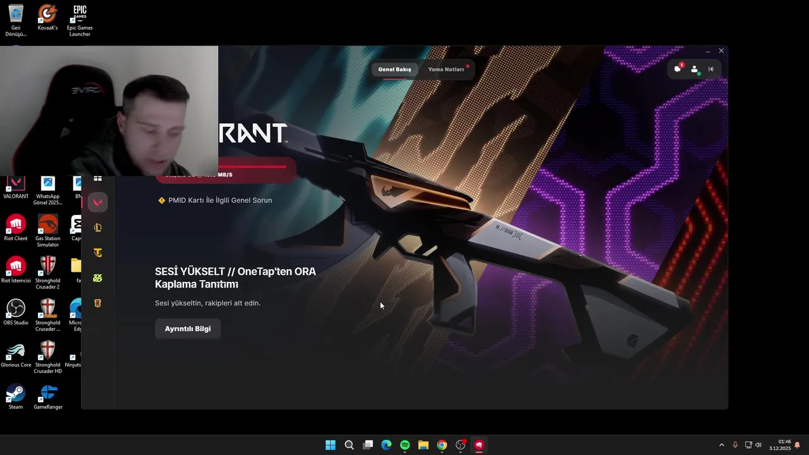
Task: Open File Explorer from the taskbar
Action: pos(423,445)
